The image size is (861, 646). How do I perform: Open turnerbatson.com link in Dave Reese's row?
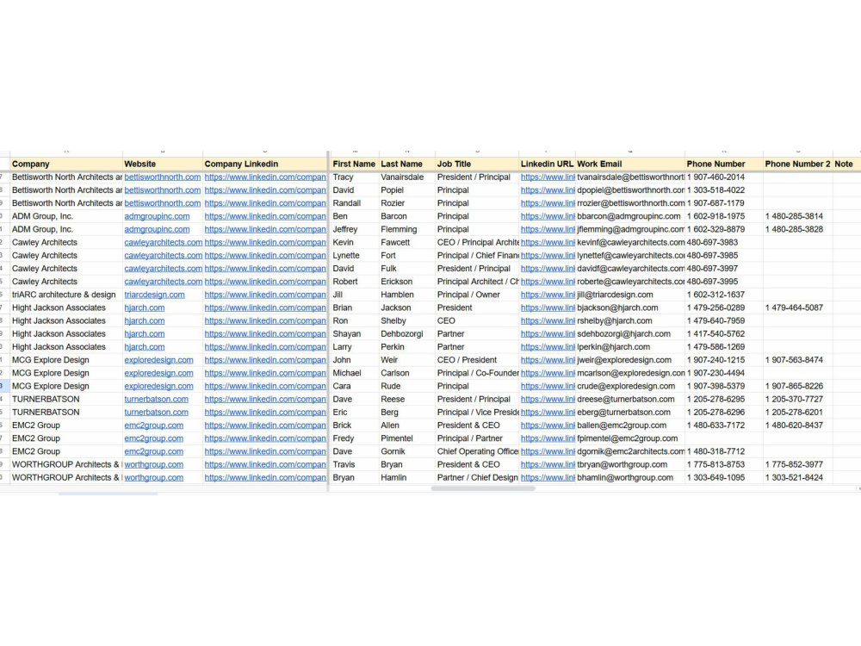pos(156,400)
